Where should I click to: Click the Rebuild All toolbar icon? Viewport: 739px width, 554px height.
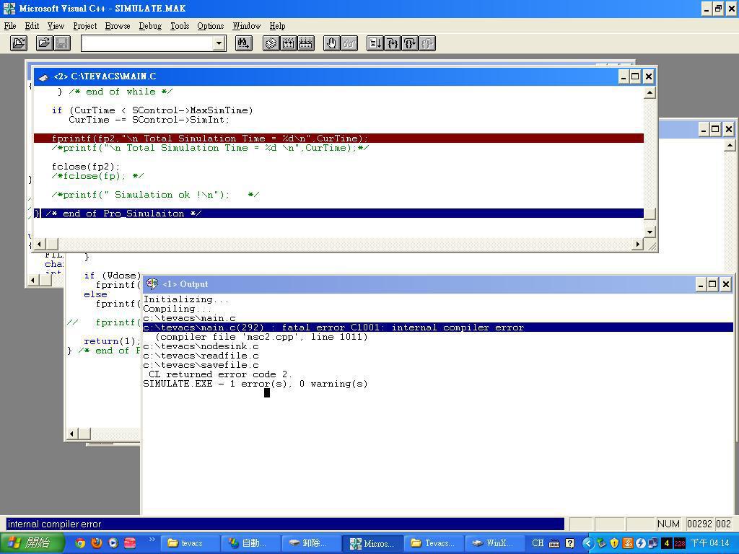point(305,43)
